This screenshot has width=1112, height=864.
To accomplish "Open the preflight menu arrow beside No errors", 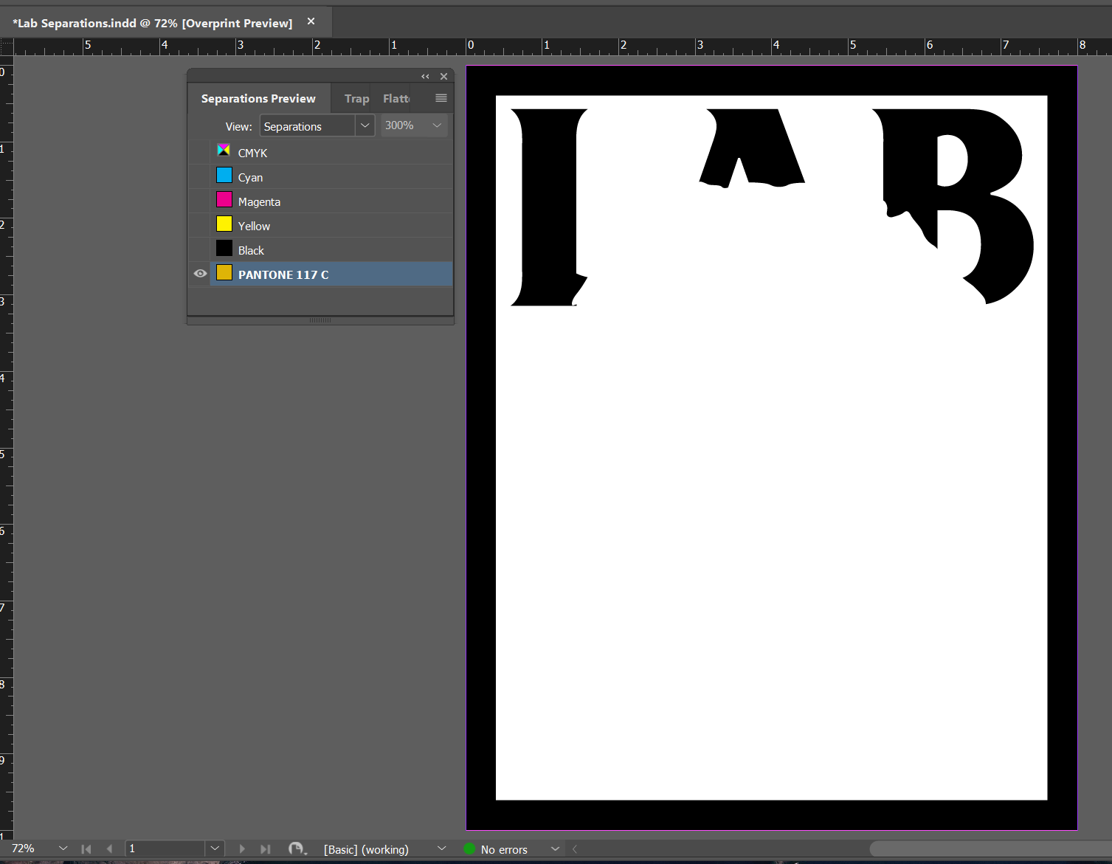I will pyautogui.click(x=555, y=849).
